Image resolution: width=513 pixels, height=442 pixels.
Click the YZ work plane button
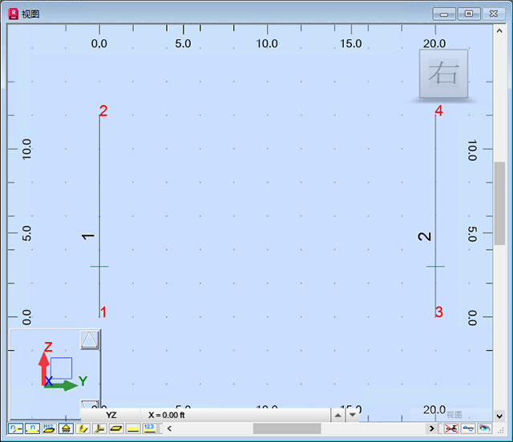click(111, 415)
